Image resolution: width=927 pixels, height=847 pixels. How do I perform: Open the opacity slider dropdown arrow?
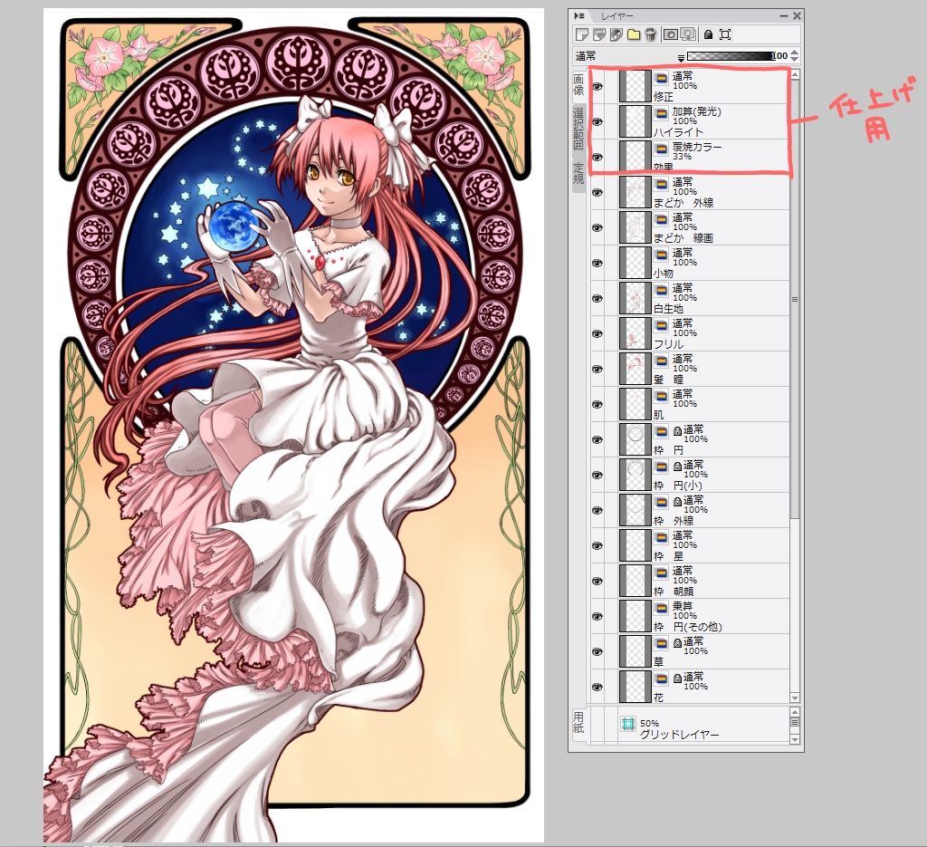tap(681, 57)
